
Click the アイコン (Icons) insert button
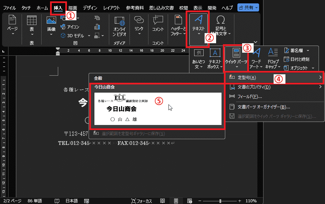click(70, 27)
